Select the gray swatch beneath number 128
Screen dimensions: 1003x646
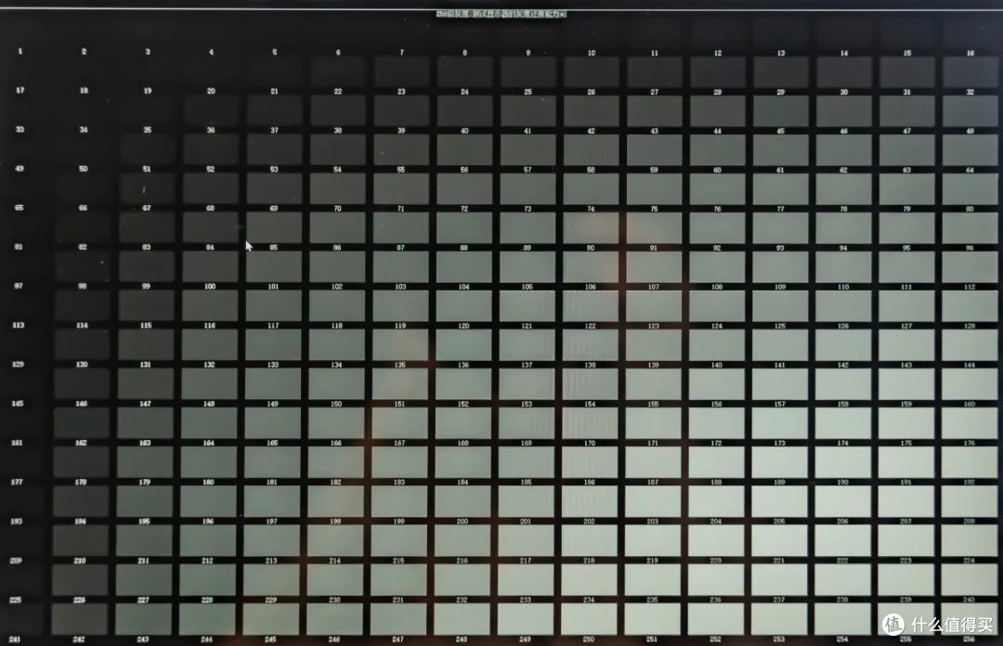pos(969,345)
